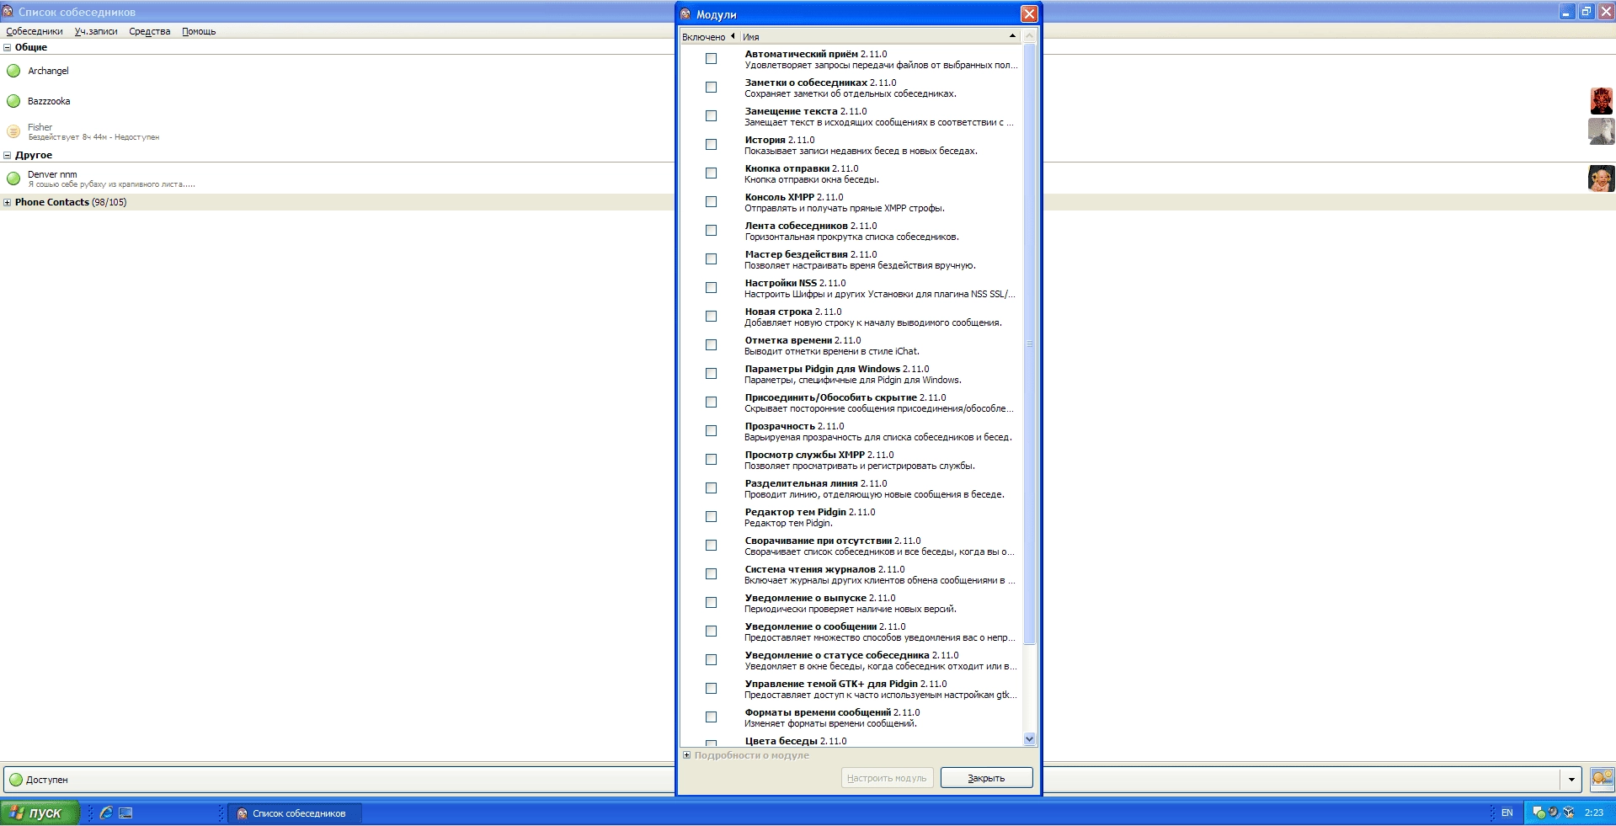Open the Уч.записи menu
This screenshot has width=1616, height=826.
pyautogui.click(x=96, y=31)
